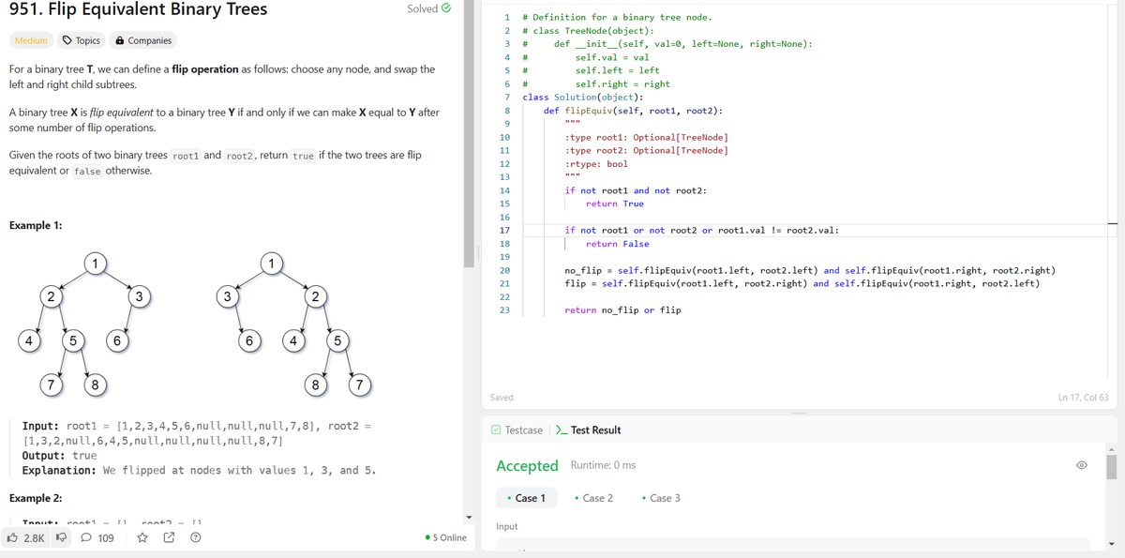Click the test result panel scrollbar thumb
Image resolution: width=1125 pixels, height=558 pixels.
click(x=1112, y=466)
